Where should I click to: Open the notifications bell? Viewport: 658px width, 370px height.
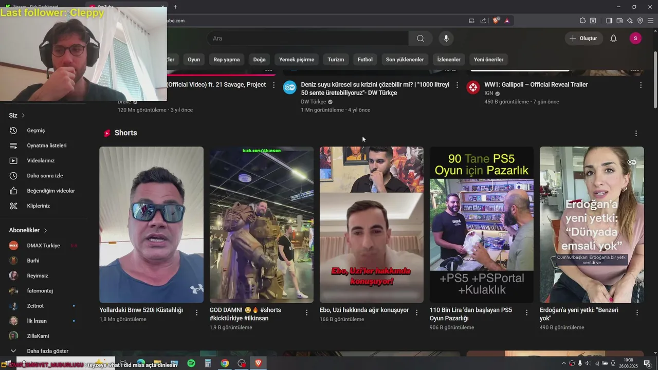coord(613,39)
